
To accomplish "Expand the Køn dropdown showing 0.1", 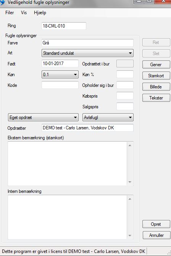I will coord(60,75).
